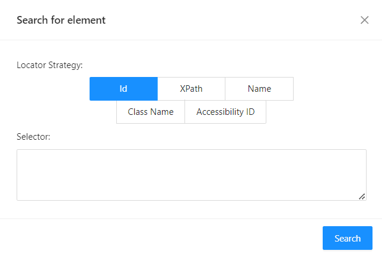The width and height of the screenshot is (382, 254).
Task: Click the 'Locator Strategy:' label
Action: click(x=50, y=65)
